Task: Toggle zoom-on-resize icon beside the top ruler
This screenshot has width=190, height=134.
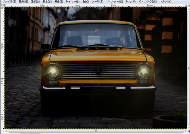Action: (189, 5)
